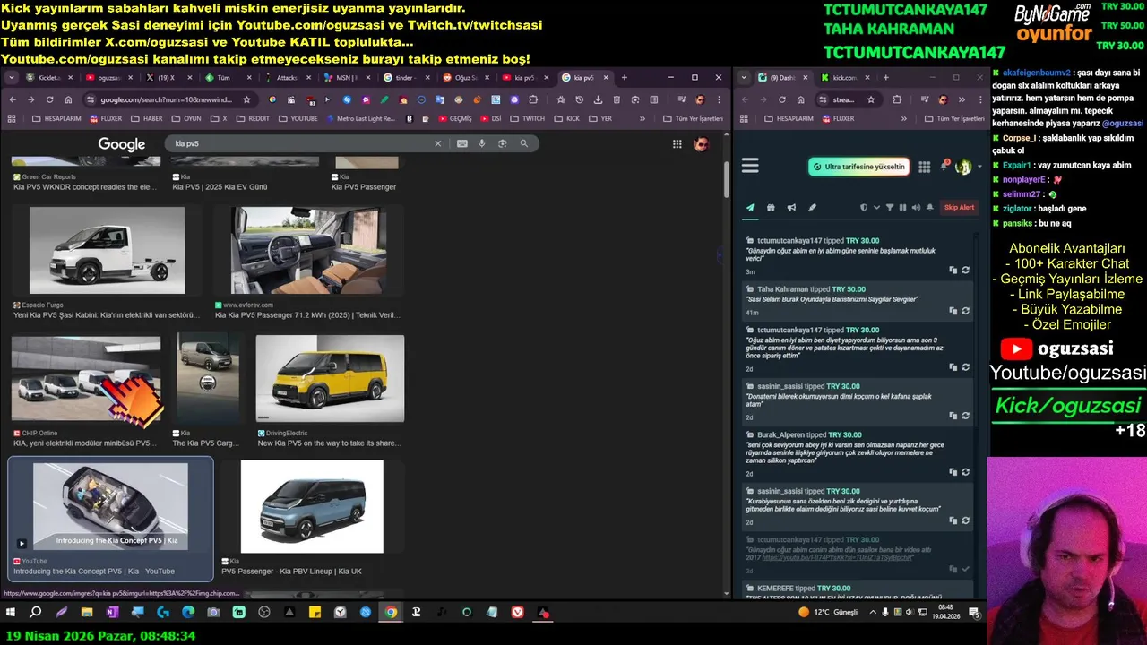Select the gift box tab in the activity feed

click(771, 208)
